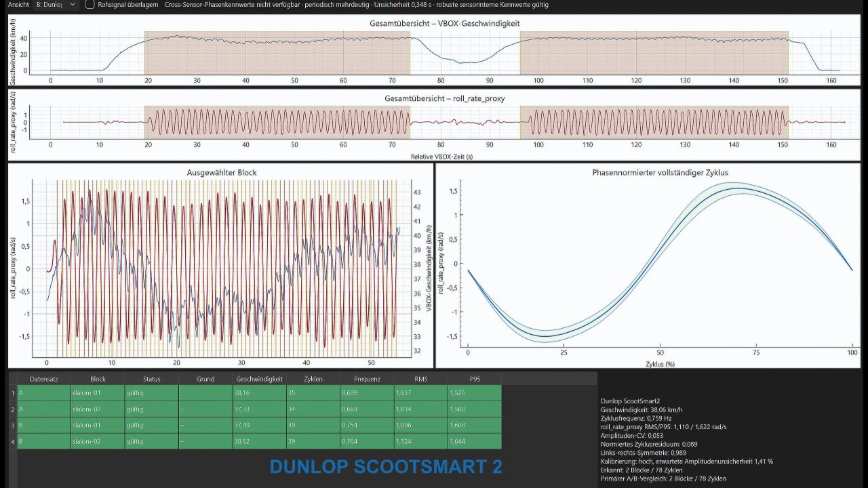The image size is (868, 488).
Task: Select table row number 1 header
Action: point(13,393)
